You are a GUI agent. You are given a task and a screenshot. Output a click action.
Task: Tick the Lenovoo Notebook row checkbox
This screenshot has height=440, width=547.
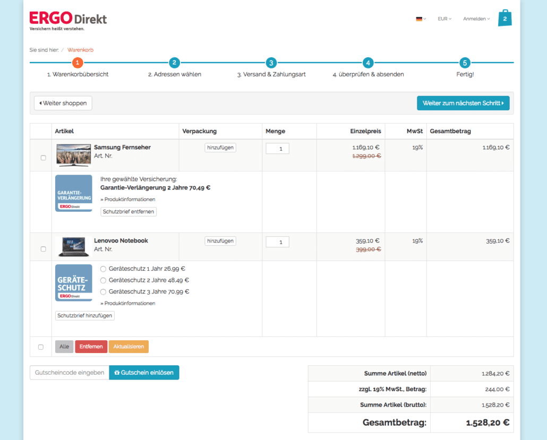pos(43,249)
